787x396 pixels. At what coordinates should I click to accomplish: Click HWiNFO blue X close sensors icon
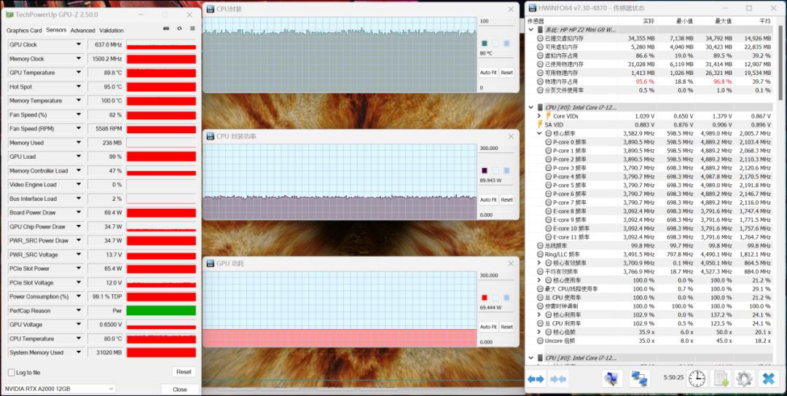tap(768, 379)
